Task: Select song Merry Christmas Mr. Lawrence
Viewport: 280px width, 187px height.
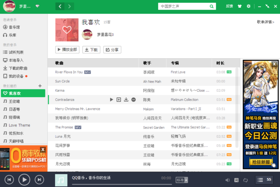Action: click(x=77, y=109)
